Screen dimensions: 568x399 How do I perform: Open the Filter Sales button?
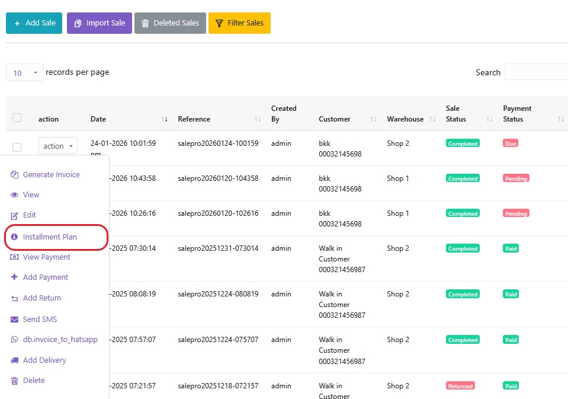(x=239, y=23)
